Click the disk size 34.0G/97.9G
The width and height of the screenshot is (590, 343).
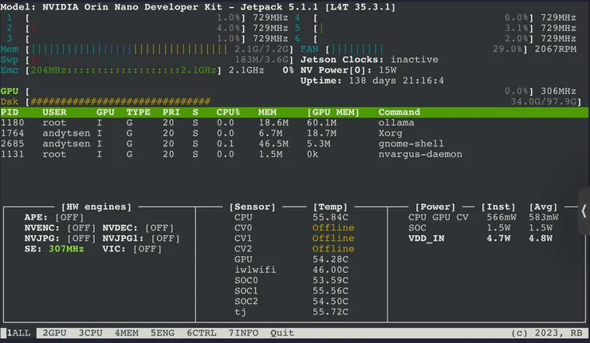544,101
